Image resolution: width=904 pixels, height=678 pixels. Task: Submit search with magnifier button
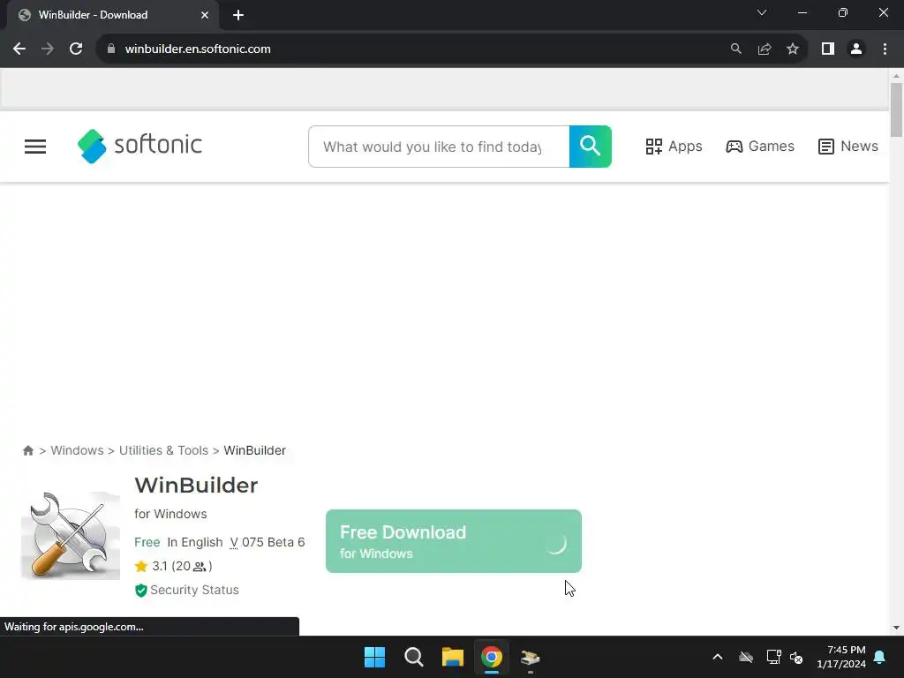click(591, 147)
